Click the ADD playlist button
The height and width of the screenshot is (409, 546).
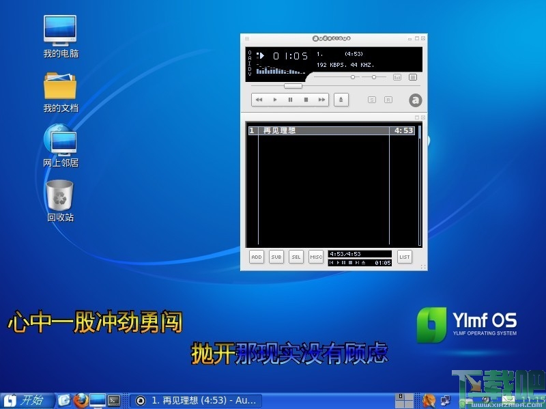[257, 257]
